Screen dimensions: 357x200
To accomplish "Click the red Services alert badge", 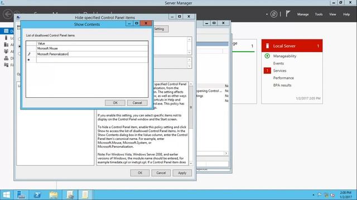I will (x=267, y=71).
